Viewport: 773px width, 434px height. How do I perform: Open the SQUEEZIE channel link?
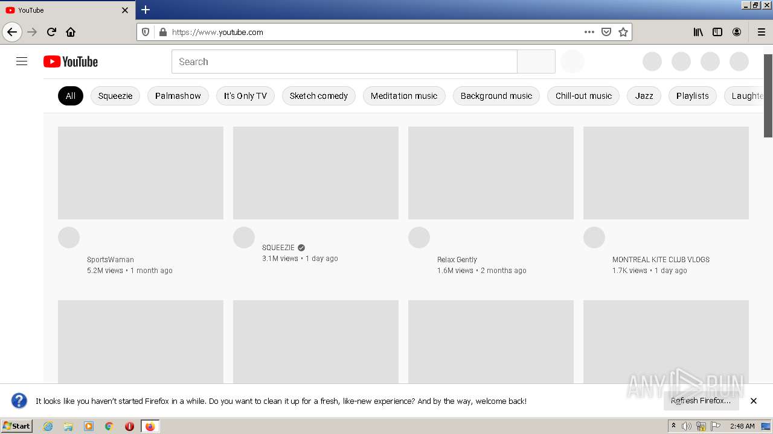pos(278,248)
